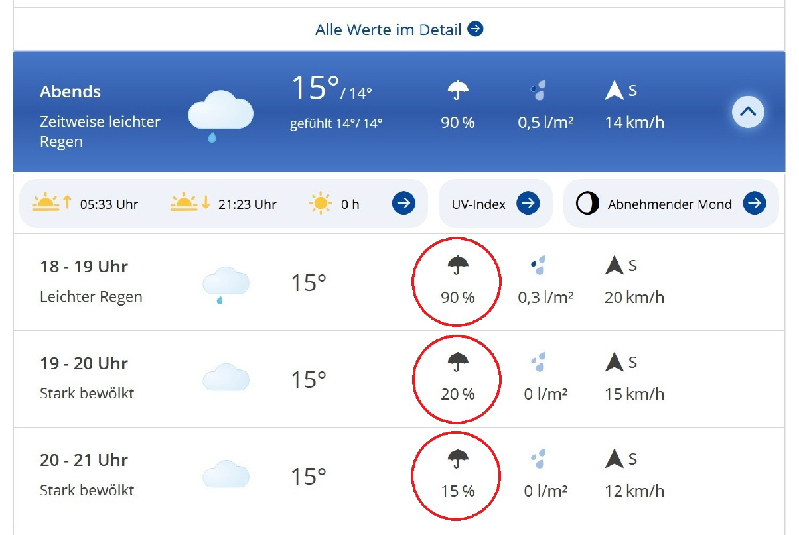
Task: Open the 'Alle Werte im Detail' link
Action: pos(399,29)
